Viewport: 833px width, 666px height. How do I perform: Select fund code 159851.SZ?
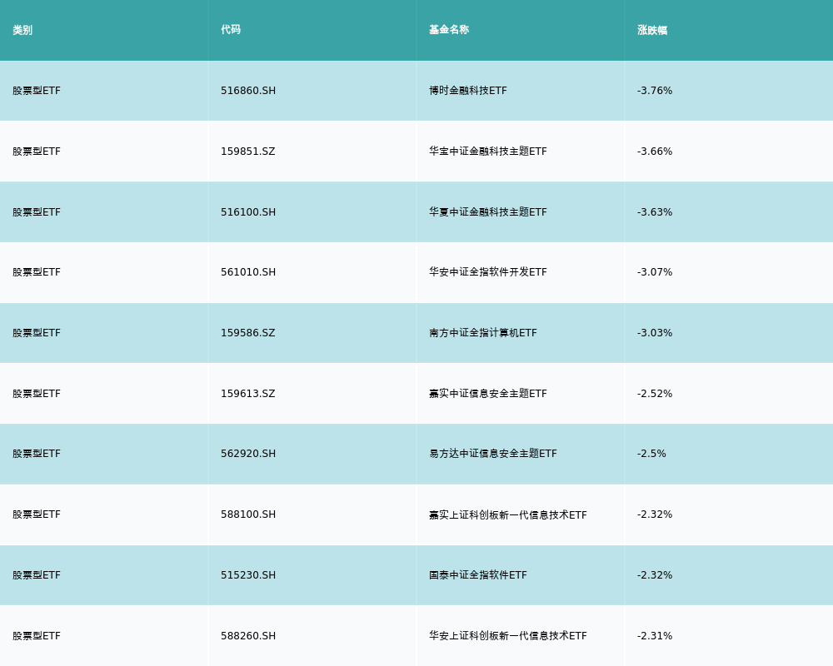click(248, 152)
